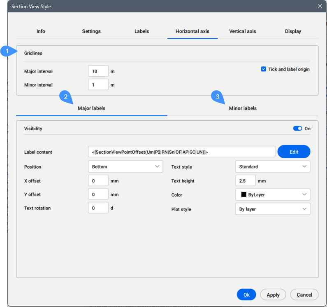This screenshot has height=307, width=327.
Task: Select the Vertical axis tab
Action: tap(243, 31)
